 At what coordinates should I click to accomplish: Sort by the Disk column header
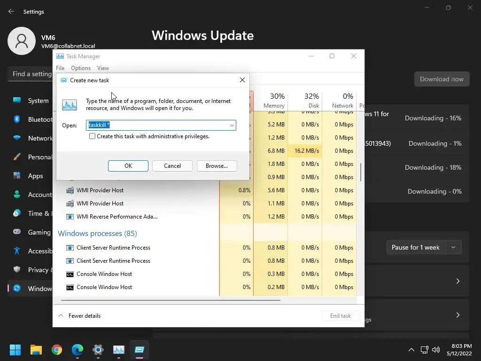305,101
